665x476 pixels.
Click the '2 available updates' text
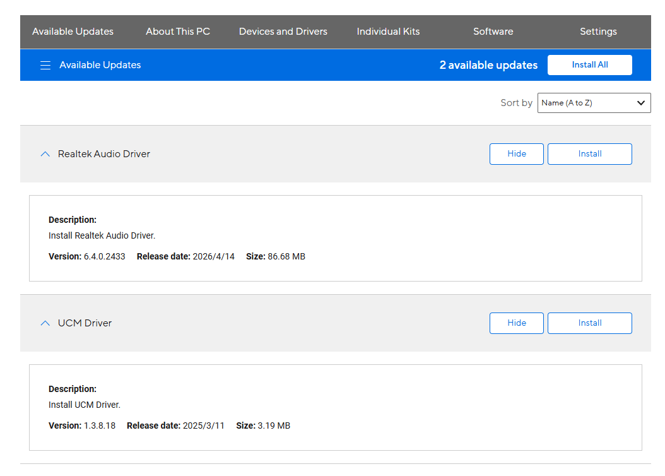(488, 65)
